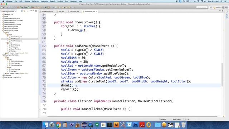The image size is (229, 129).
Task: Click the draw() call on line 72
Action: (x=67, y=85)
